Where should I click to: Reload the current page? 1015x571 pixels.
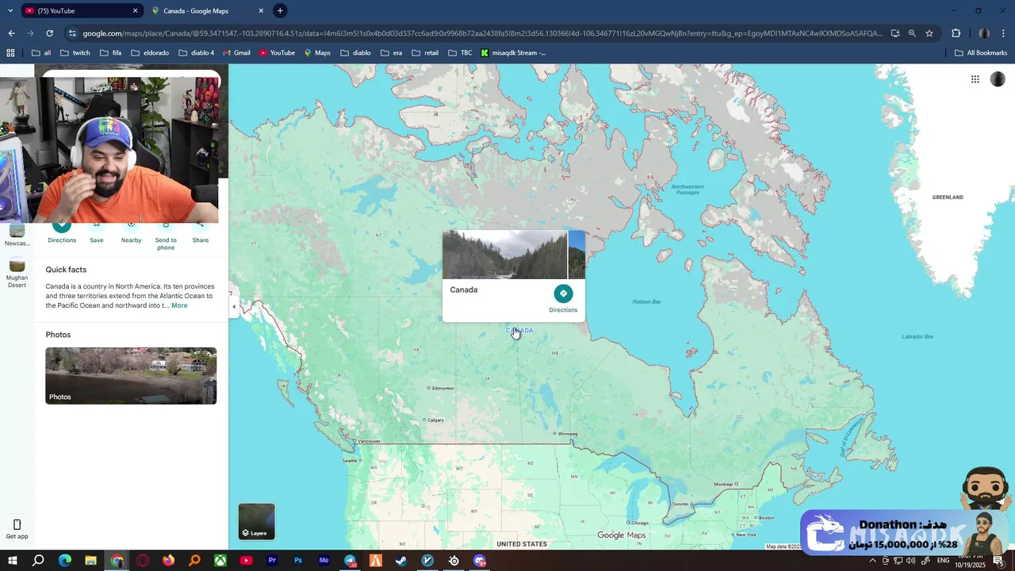[49, 33]
